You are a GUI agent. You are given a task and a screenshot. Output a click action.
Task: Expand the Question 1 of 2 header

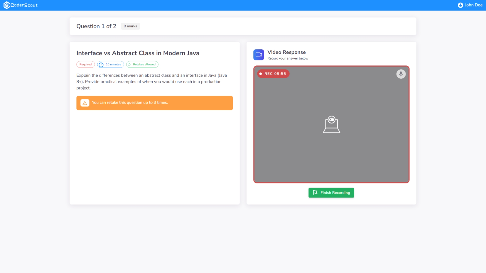pyautogui.click(x=96, y=26)
